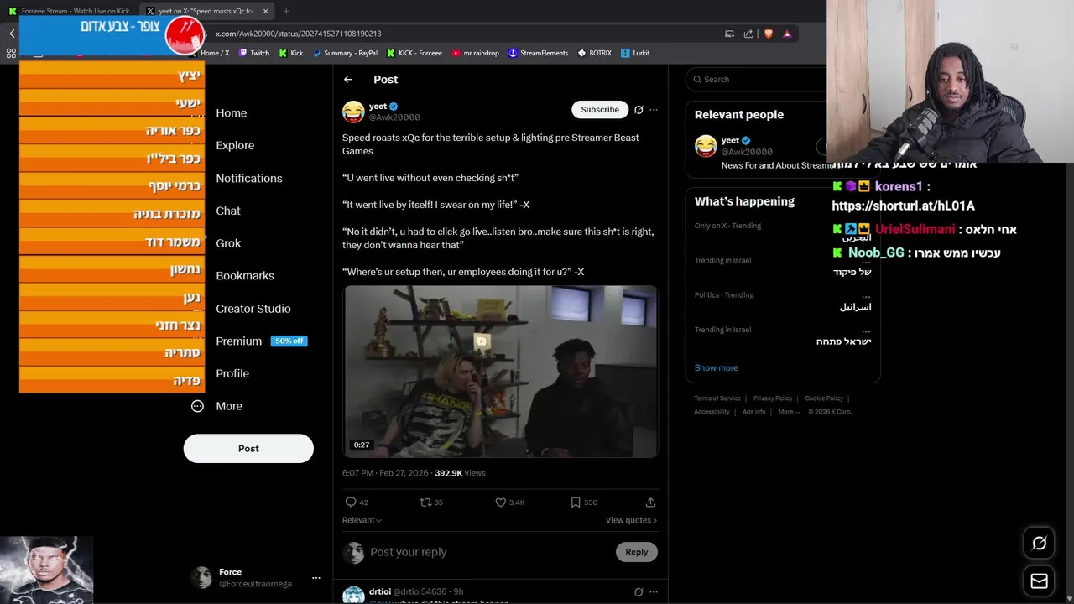Open Profile in X sidebar
The width and height of the screenshot is (1074, 604).
pos(232,373)
